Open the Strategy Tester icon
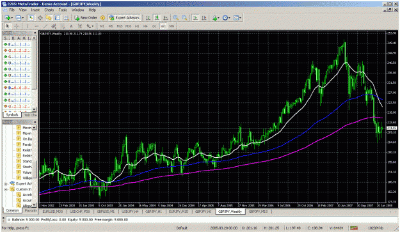 [67, 17]
